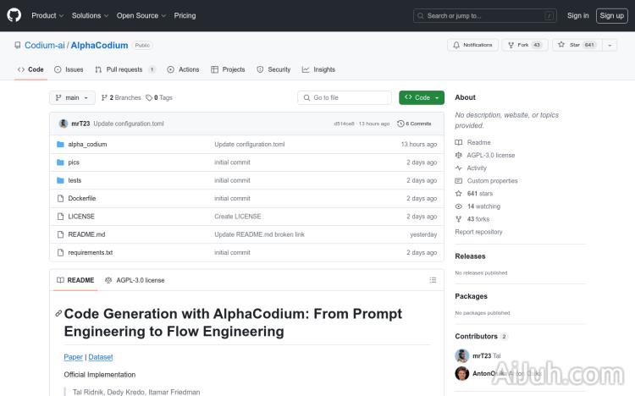
Task: Toggle Star on this repository
Action: click(x=574, y=45)
